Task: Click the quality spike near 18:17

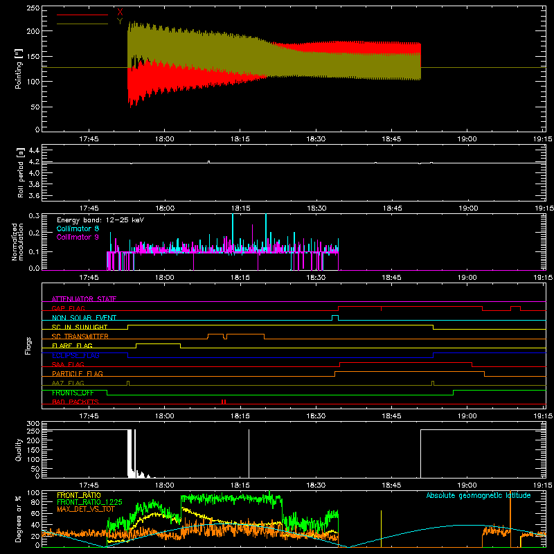Action: (249, 454)
